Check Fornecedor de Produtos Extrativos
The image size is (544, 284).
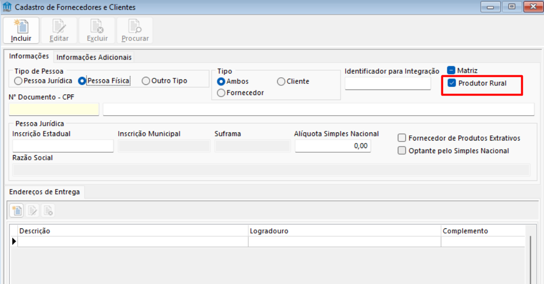pyautogui.click(x=402, y=138)
